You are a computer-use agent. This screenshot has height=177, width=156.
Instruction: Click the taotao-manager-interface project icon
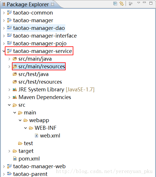(9, 35)
